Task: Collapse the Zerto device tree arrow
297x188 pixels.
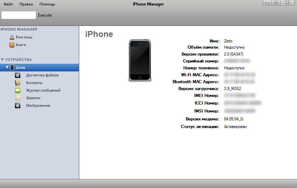Action: (x=7, y=67)
